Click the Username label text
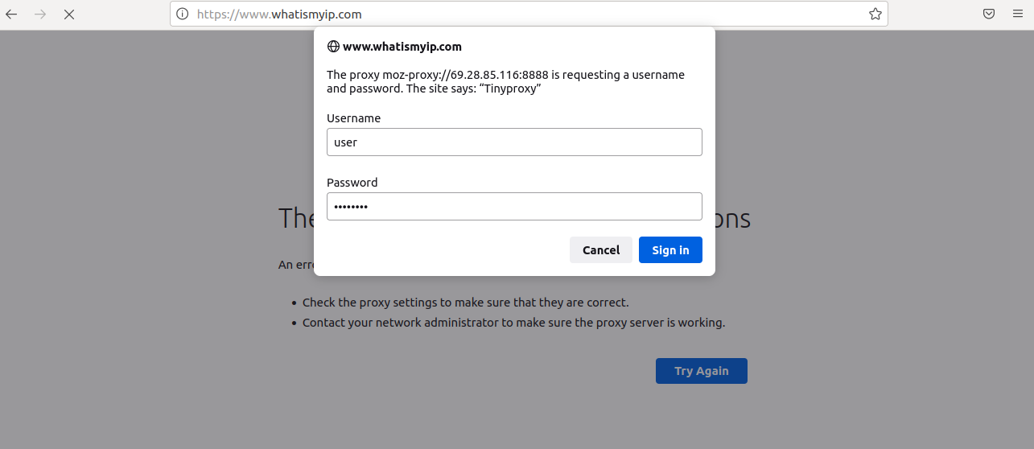The image size is (1034, 449). point(353,118)
